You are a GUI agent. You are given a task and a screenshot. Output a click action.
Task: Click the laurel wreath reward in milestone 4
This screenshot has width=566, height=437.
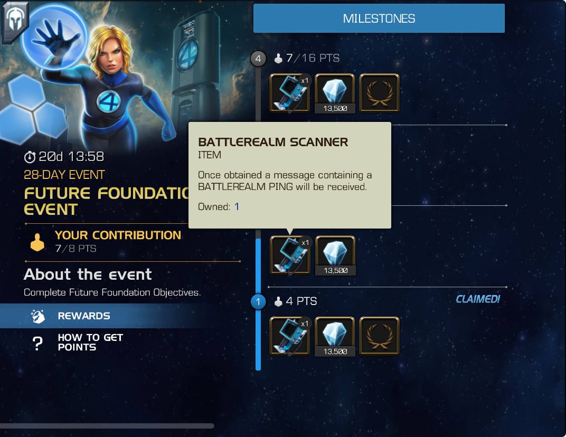tap(379, 93)
